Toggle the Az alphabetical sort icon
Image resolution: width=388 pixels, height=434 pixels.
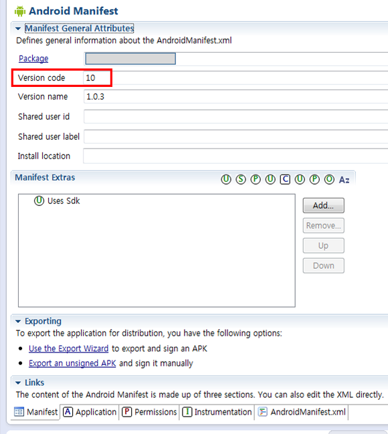point(345,180)
